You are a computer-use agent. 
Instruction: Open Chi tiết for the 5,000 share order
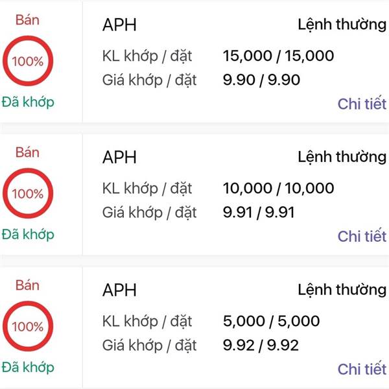click(x=362, y=369)
